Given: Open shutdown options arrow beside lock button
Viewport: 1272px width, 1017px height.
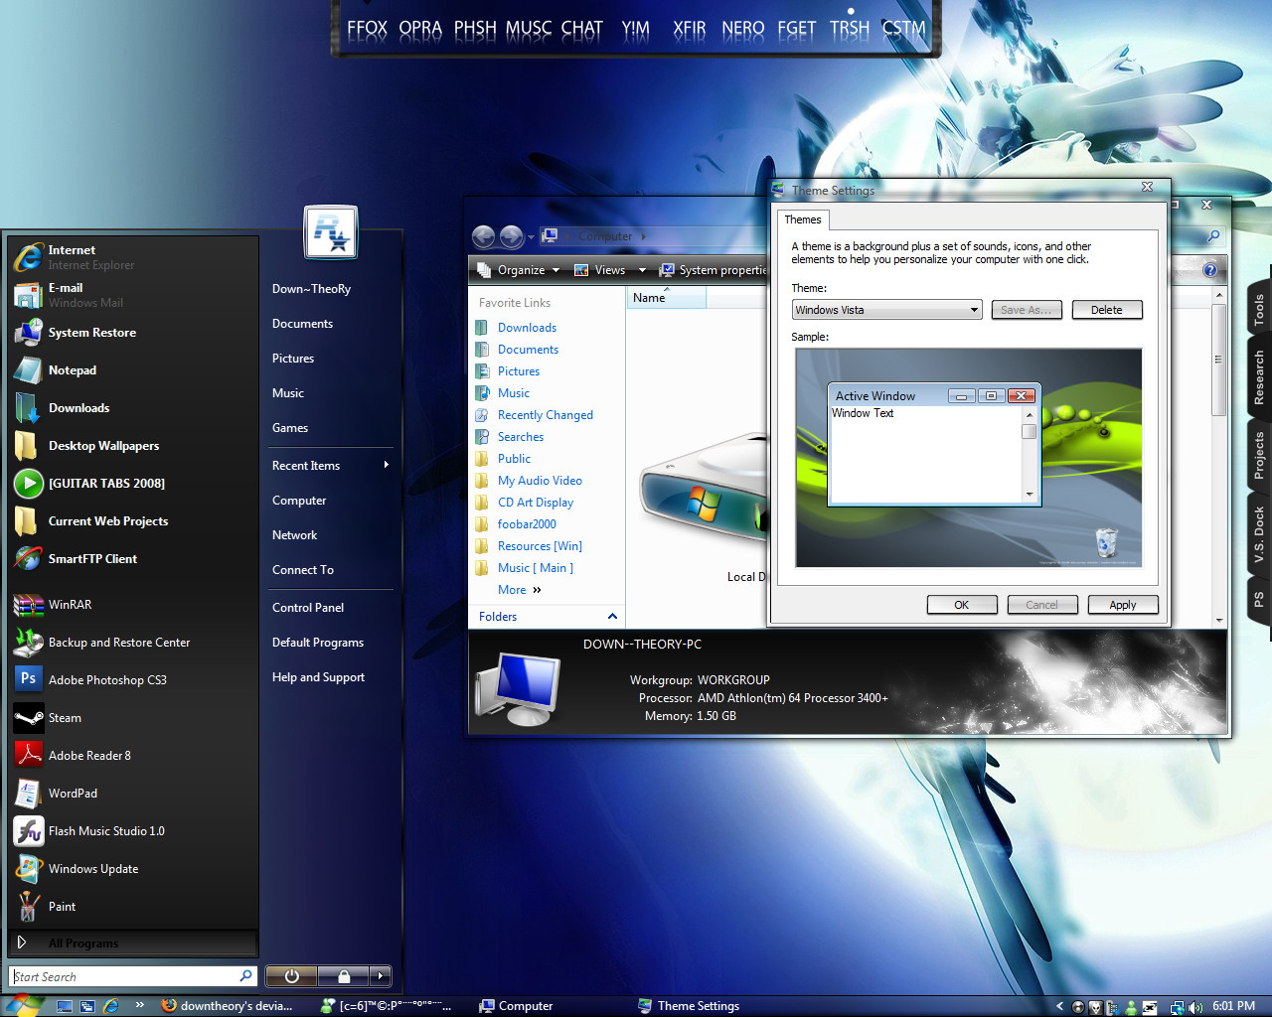Looking at the screenshot, I should click(x=381, y=976).
